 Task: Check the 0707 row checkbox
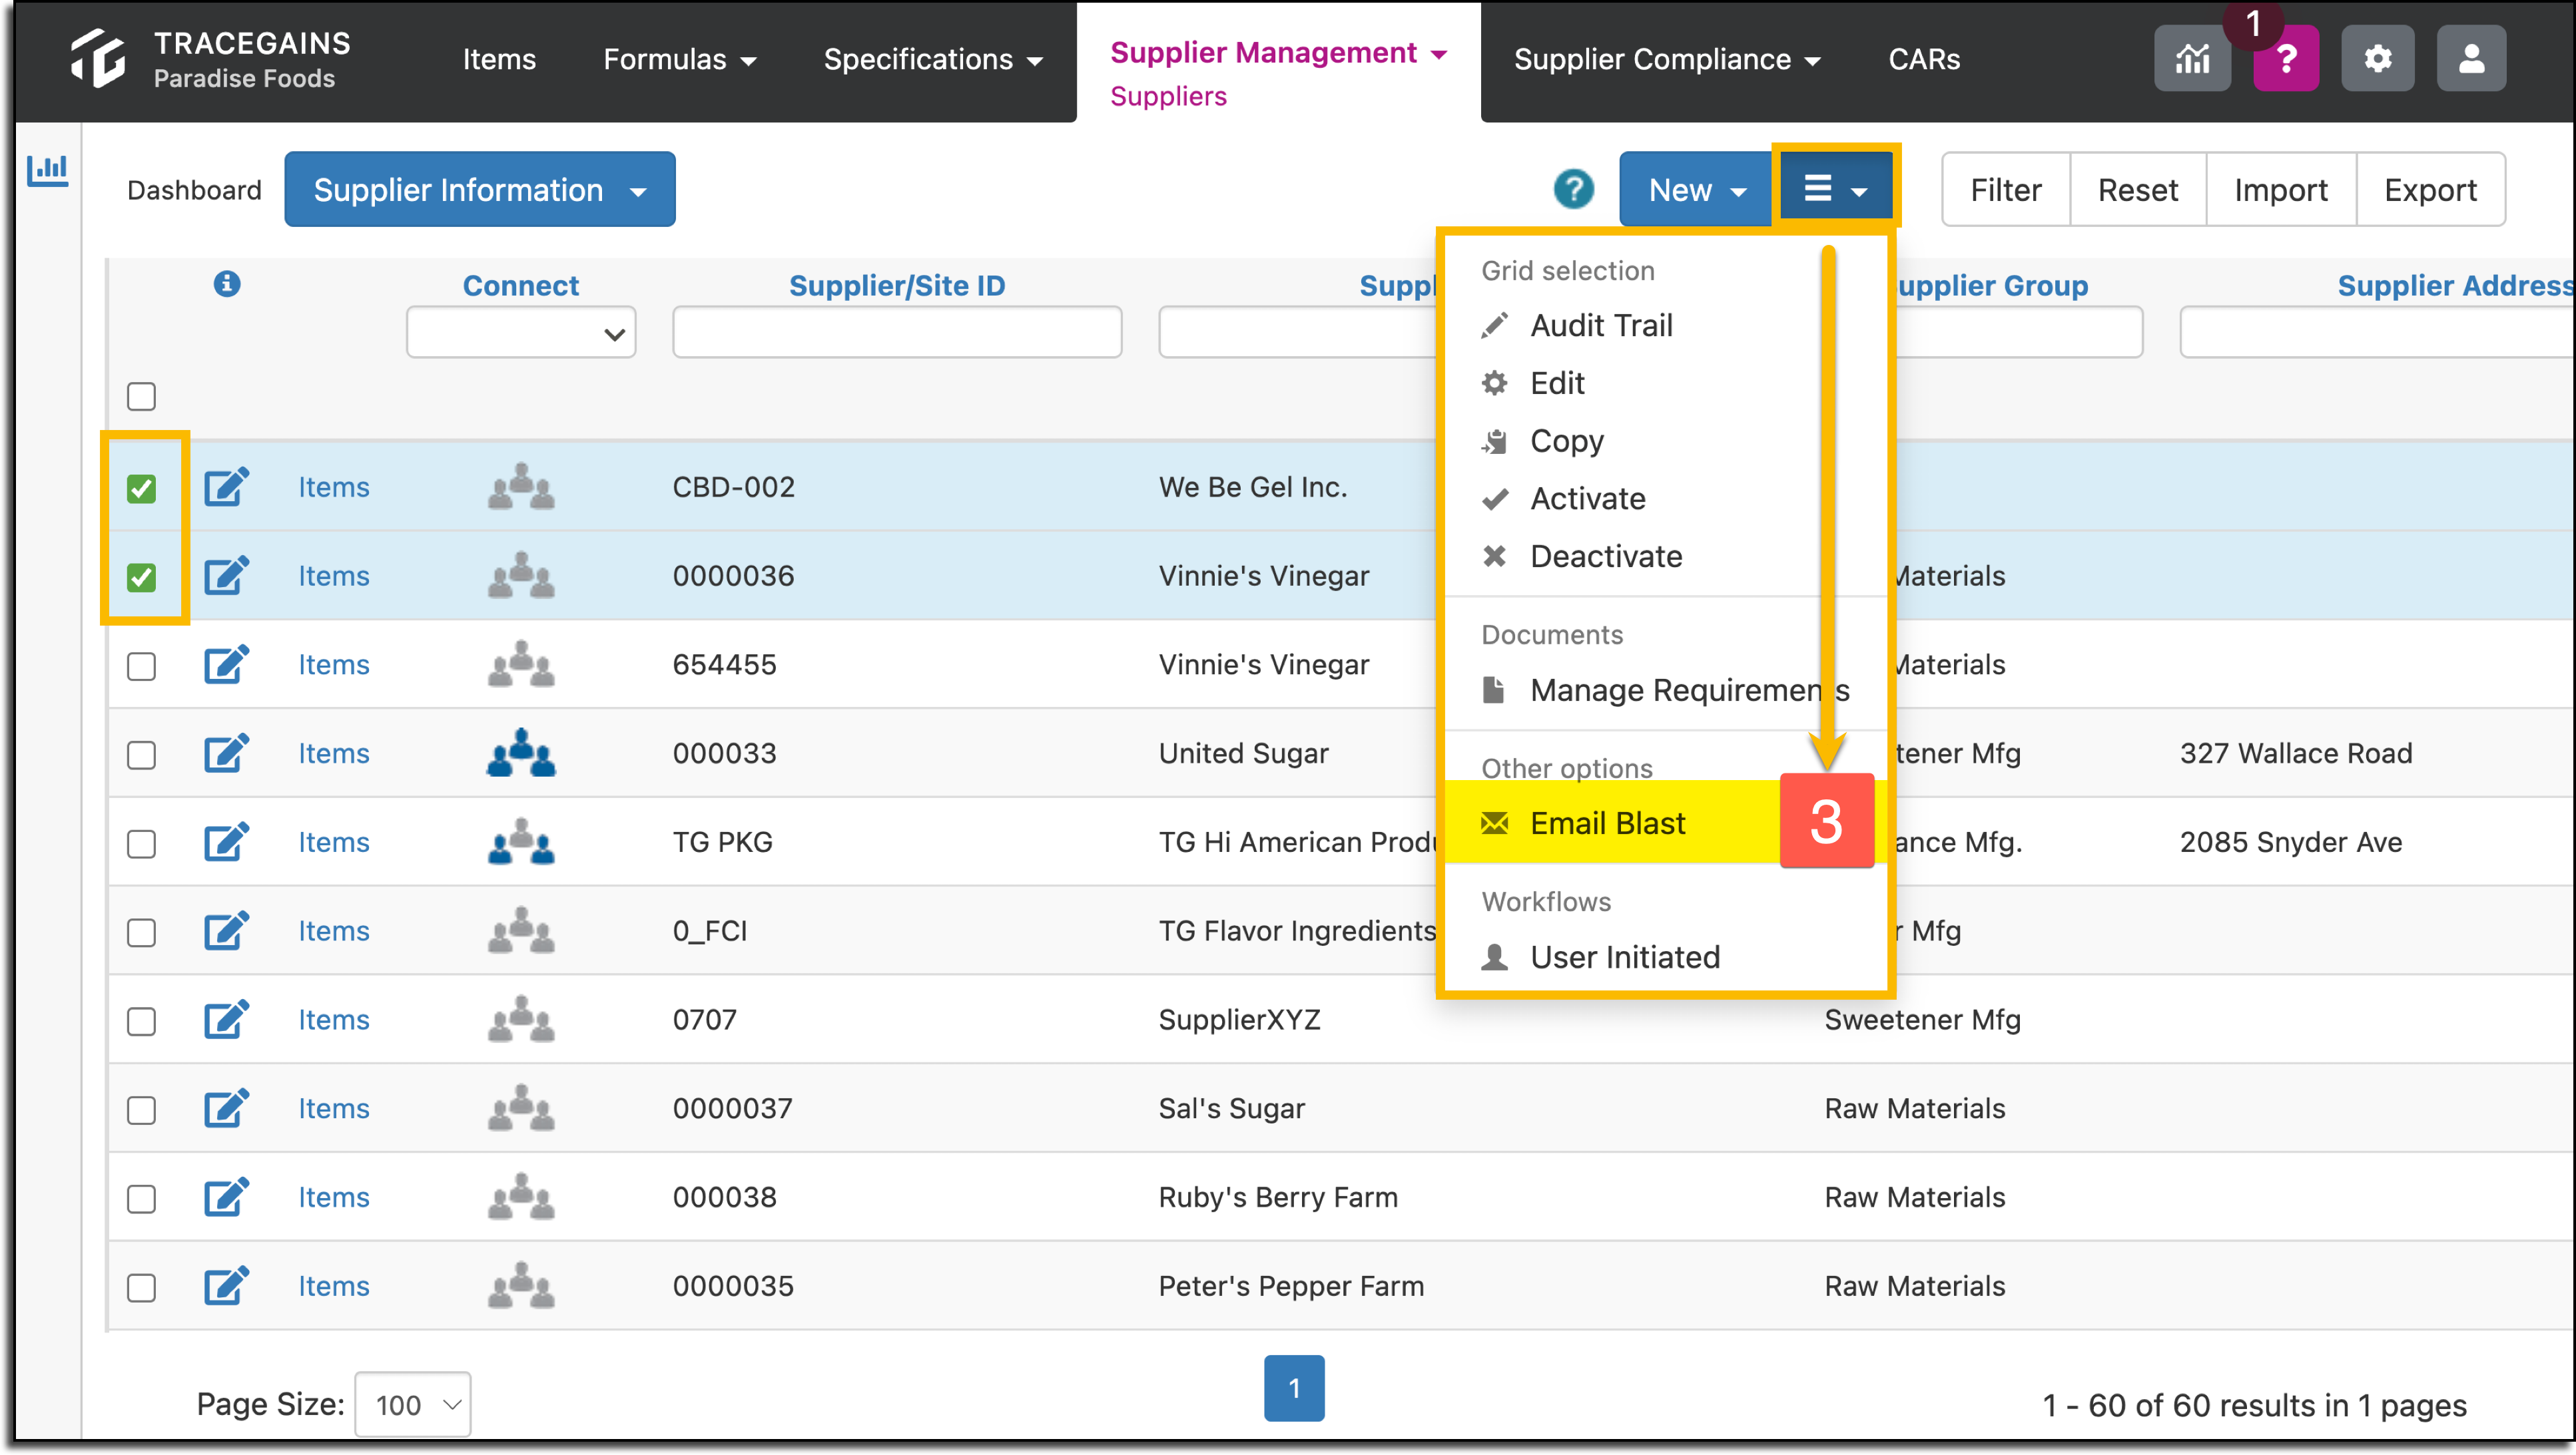(141, 1022)
